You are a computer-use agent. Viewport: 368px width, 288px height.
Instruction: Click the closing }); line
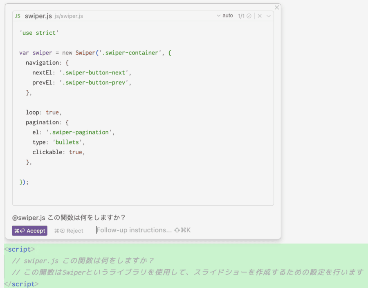point(24,182)
